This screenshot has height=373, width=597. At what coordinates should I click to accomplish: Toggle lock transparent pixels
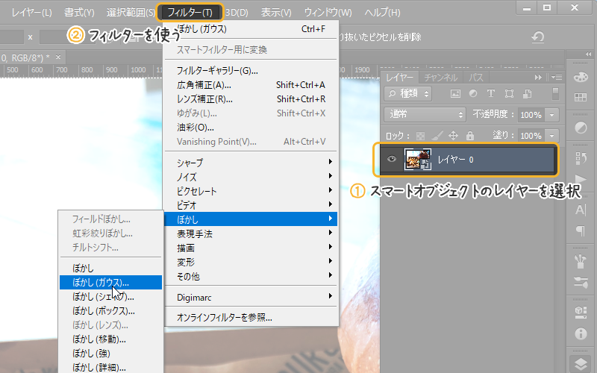(420, 136)
